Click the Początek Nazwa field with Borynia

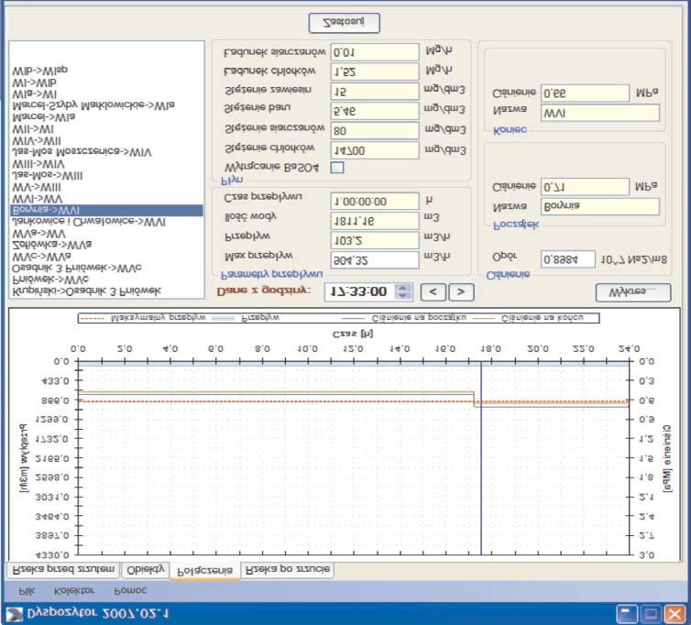599,206
